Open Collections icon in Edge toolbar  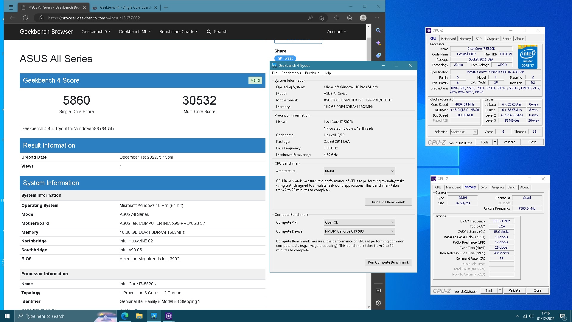point(349,18)
